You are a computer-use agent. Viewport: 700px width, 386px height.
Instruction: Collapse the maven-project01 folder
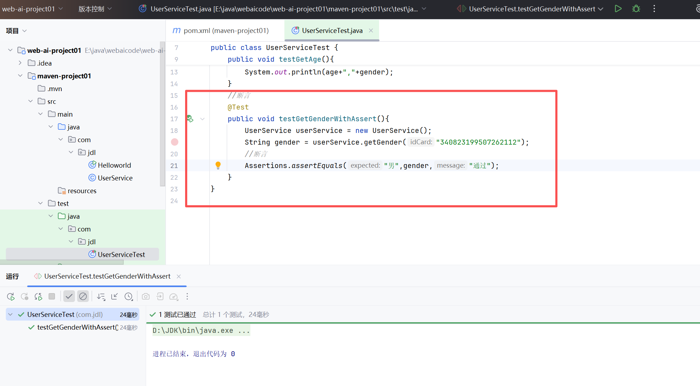tap(20, 76)
